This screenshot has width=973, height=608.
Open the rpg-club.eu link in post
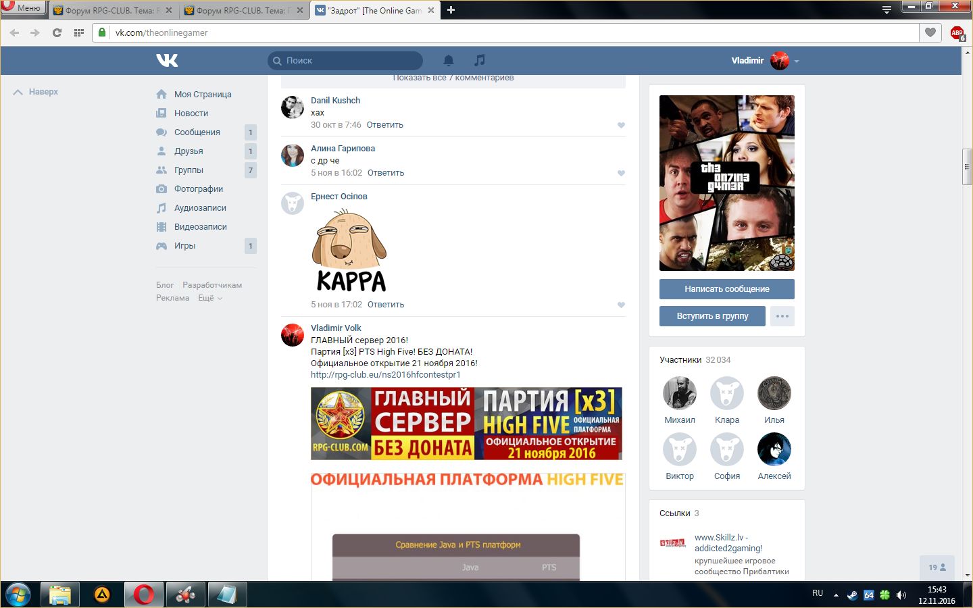click(x=385, y=375)
